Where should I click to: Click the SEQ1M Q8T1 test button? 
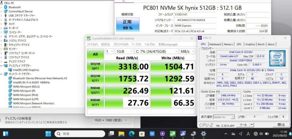[x=95, y=66]
